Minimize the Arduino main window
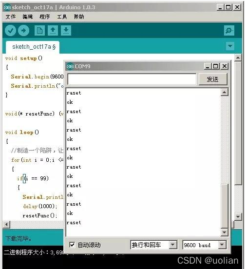This screenshot has height=269, width=246. [220, 7]
